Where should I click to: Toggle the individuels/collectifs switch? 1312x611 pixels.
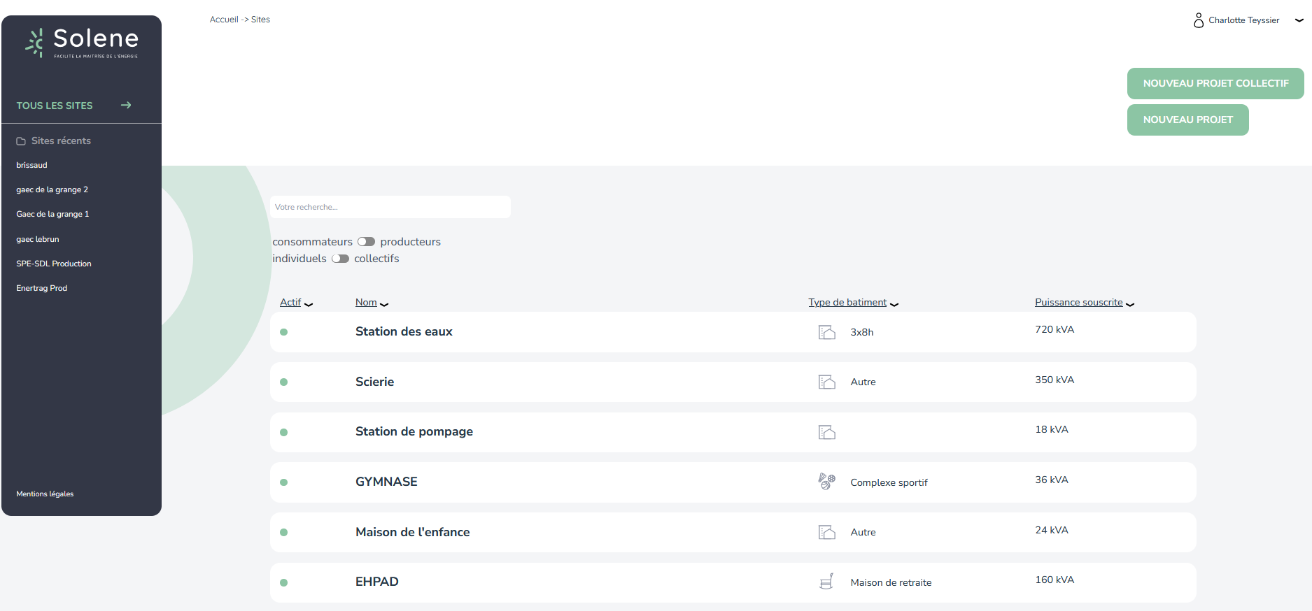pyautogui.click(x=340, y=259)
